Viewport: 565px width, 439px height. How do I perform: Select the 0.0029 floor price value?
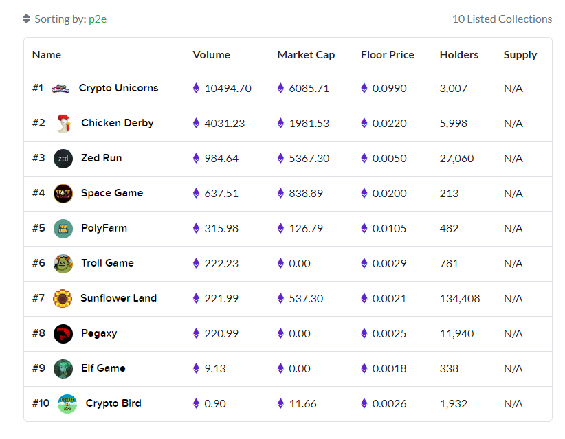[x=389, y=264]
